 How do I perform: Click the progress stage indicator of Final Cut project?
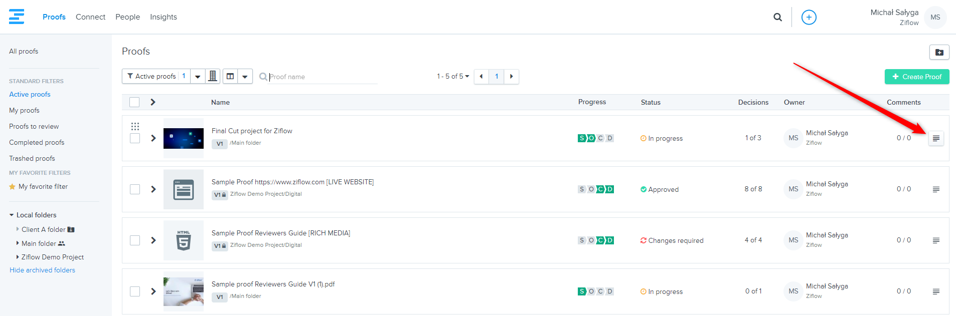(x=595, y=138)
